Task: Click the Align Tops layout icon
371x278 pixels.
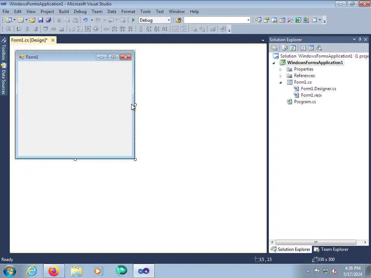Action: (46, 29)
